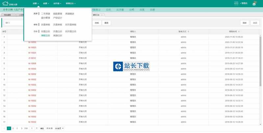Open the mail envelope notifications icon
Screen dimensions: 263x133
pyautogui.click(x=254, y=4)
